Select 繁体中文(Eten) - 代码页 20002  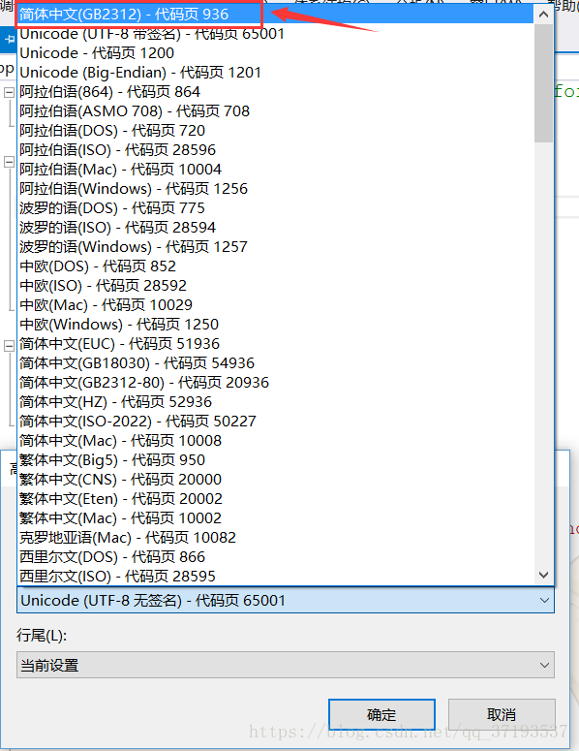coord(276,499)
